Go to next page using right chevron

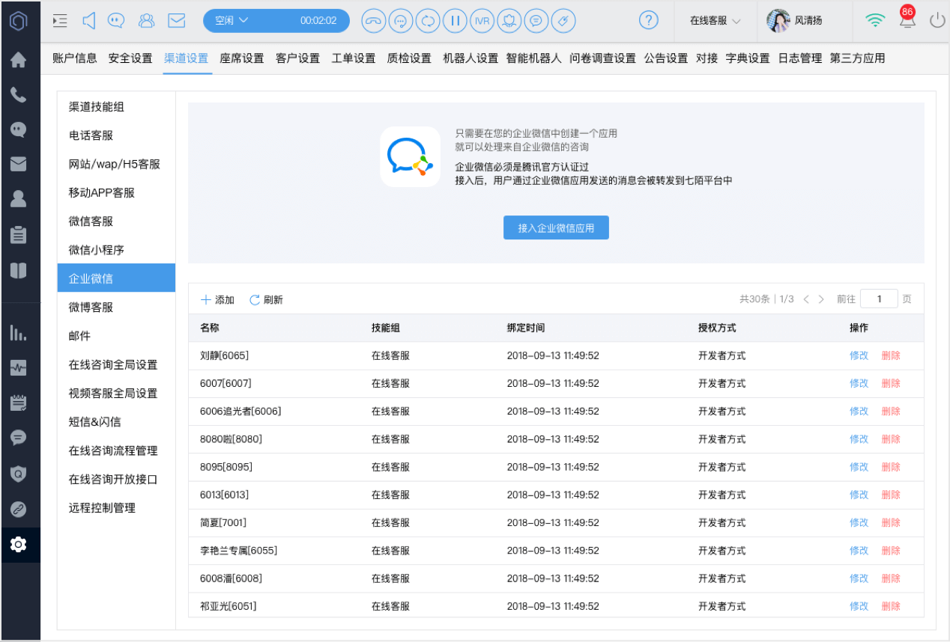click(x=821, y=299)
